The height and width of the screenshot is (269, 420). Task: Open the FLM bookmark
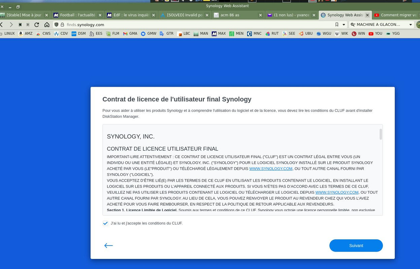click(112, 34)
